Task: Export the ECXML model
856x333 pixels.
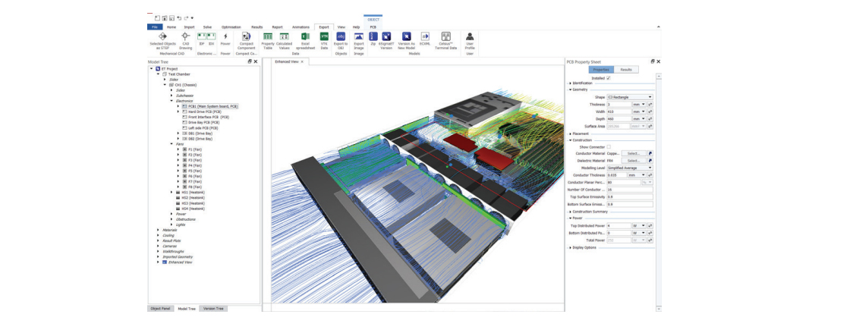Action: point(425,39)
